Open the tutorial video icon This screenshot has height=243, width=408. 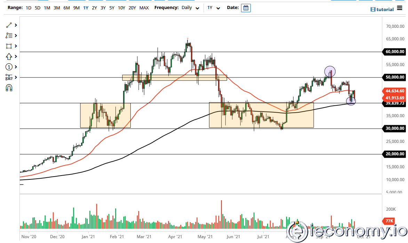click(373, 10)
